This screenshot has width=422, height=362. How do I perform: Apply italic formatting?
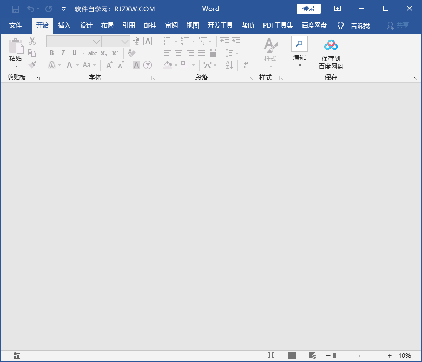62,53
